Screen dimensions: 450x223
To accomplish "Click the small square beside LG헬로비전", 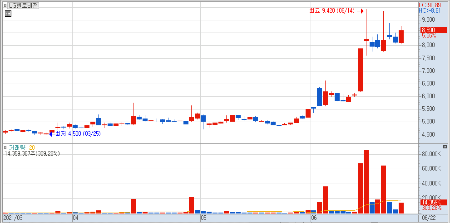I will [x=5, y=5].
